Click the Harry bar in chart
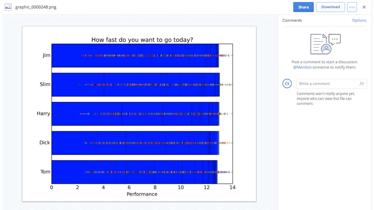Viewport: 374px width, 210px height. (135, 114)
